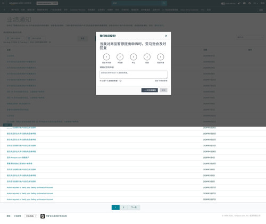The image size is (266, 224).
Task: Open the 计划政策 link in the footer
Action: pyautogui.click(x=18, y=216)
